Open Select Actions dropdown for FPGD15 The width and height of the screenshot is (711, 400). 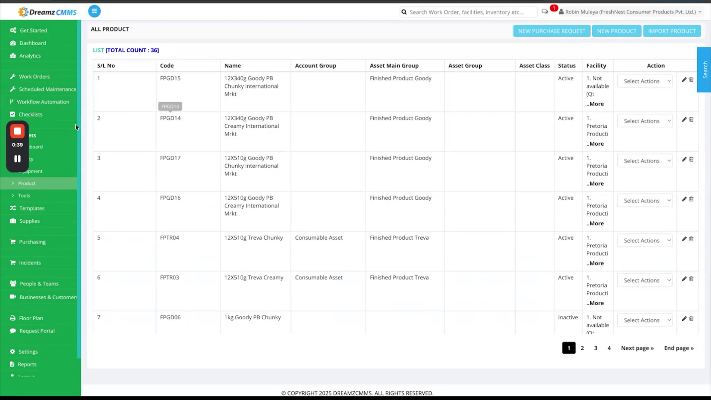(645, 81)
